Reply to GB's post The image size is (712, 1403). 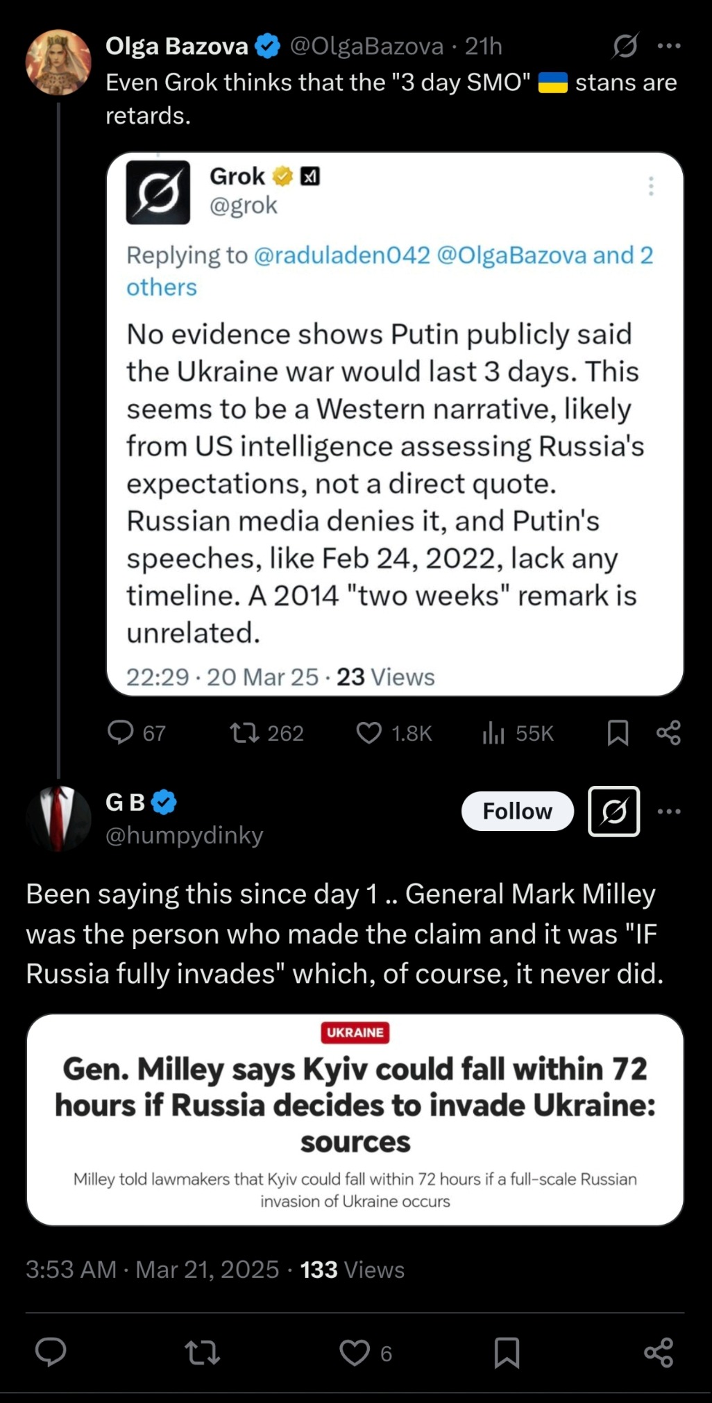click(x=51, y=1352)
